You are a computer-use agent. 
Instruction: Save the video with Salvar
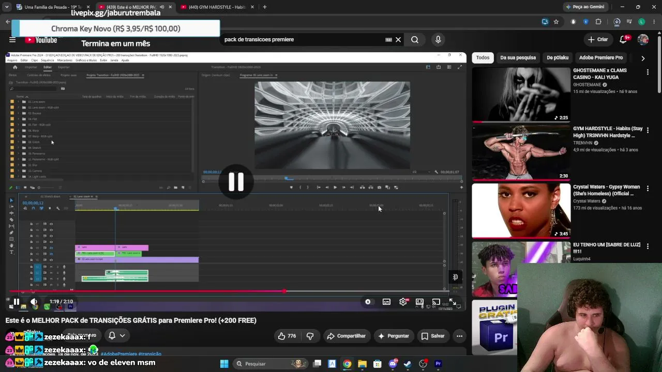click(432, 336)
